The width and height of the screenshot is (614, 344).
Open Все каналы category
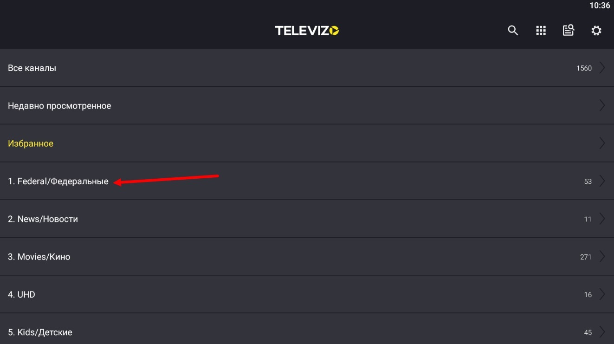pos(32,68)
